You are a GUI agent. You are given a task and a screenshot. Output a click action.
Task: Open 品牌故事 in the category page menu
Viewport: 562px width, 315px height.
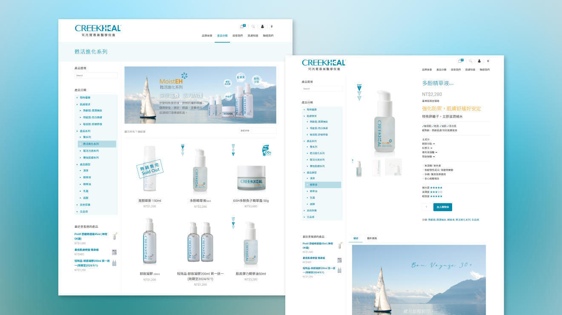pyautogui.click(x=207, y=36)
